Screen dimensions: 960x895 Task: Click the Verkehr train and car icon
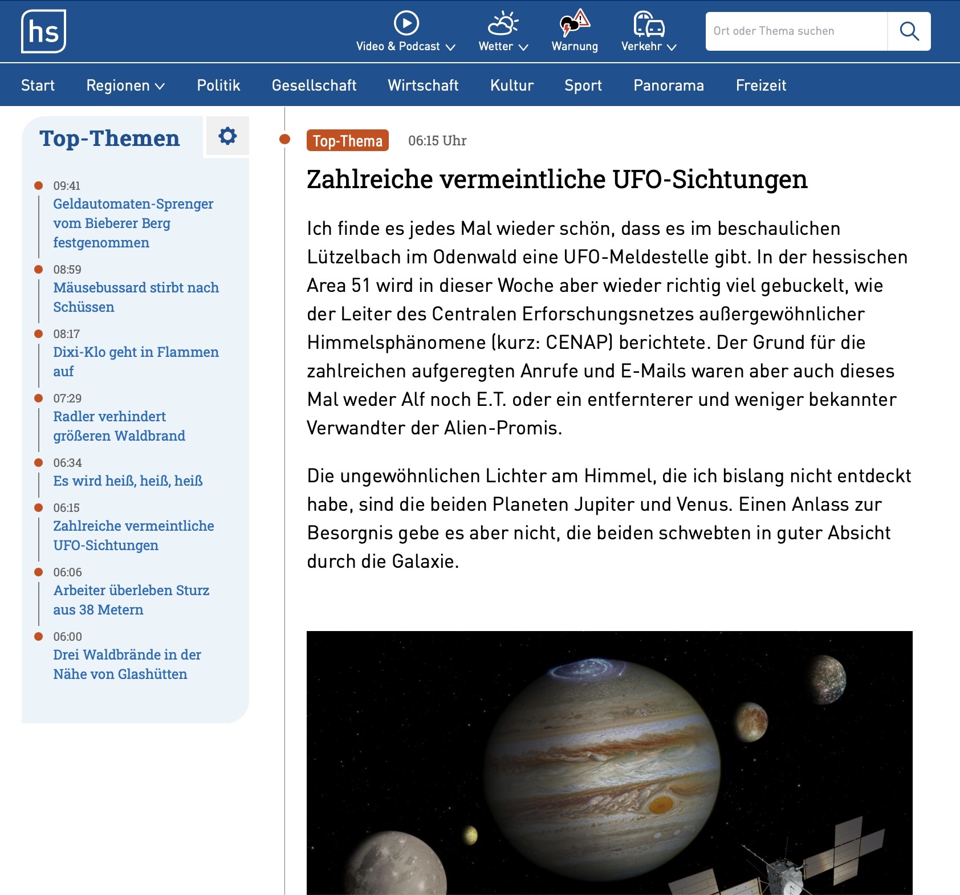tap(649, 23)
